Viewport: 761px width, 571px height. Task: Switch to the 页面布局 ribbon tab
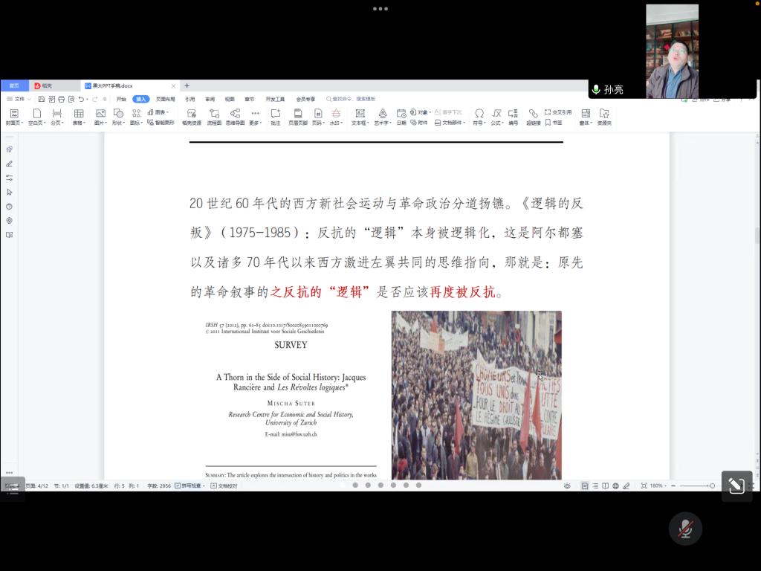coord(165,99)
